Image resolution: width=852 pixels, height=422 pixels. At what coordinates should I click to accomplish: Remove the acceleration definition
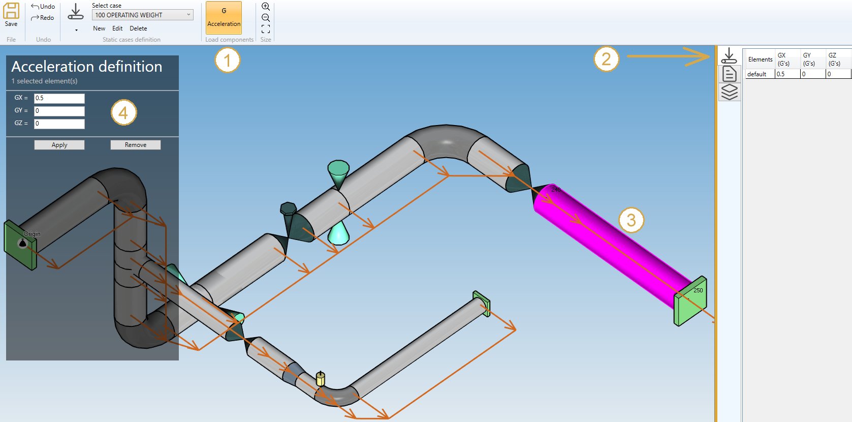[x=136, y=145]
